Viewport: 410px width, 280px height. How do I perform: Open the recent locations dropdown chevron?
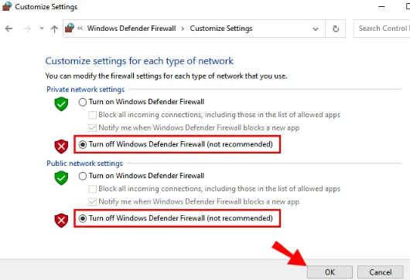42,29
